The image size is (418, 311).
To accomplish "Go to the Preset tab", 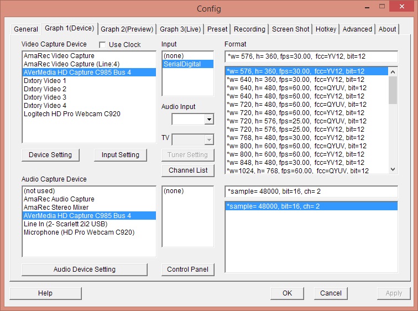I will tap(217, 29).
